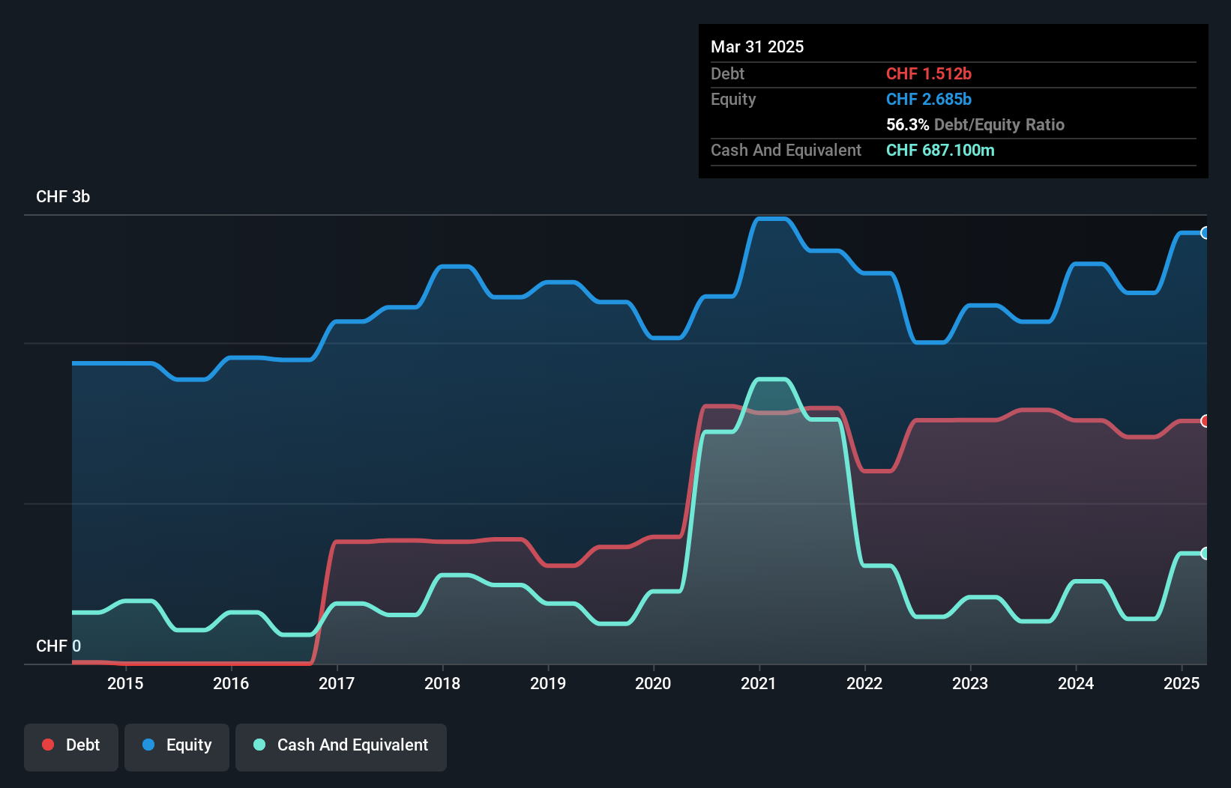
Task: Click the 2020 x-axis label
Action: (653, 683)
